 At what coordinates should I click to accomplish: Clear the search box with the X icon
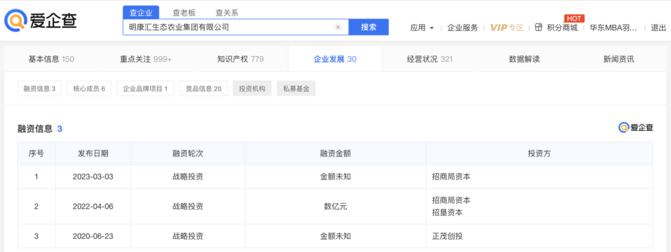coord(338,27)
